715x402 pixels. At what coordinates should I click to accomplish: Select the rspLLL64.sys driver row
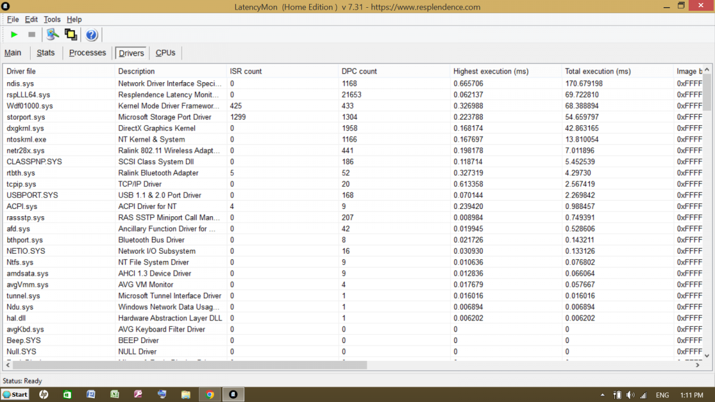tap(353, 95)
